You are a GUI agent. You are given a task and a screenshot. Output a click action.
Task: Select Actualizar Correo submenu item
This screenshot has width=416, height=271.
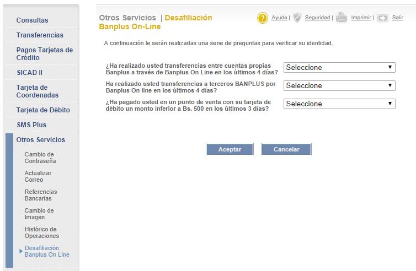click(38, 176)
